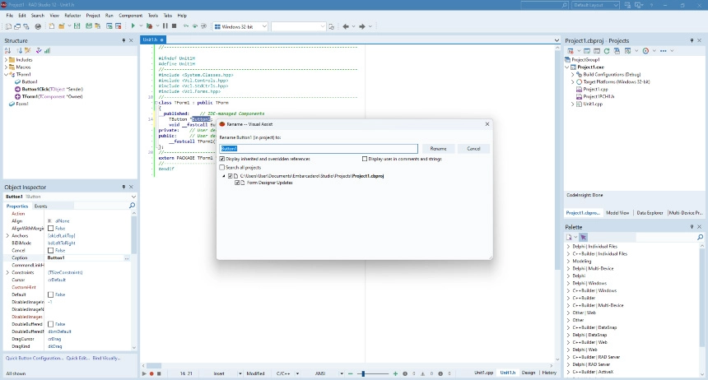Pin the Structure panel with the pushpin icon
The width and height of the screenshot is (708, 380).
point(124,40)
